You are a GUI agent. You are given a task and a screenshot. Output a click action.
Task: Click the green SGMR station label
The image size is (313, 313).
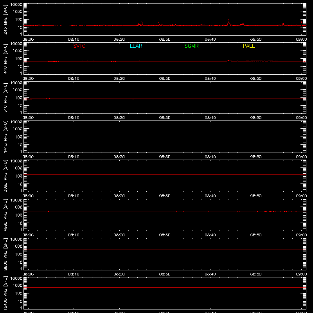click(x=191, y=46)
